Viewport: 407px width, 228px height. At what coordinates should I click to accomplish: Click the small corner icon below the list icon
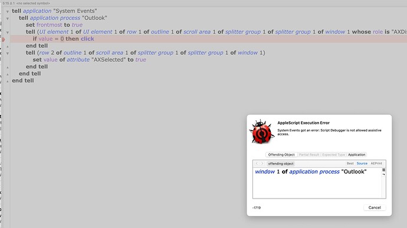[383, 174]
